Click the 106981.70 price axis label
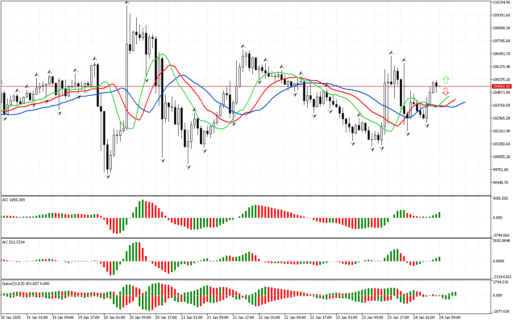The height and width of the screenshot is (322, 516). 502,54
